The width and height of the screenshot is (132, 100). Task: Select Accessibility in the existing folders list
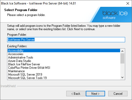(64, 51)
